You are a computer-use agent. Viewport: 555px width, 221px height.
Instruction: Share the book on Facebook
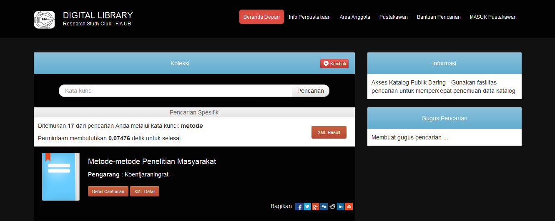pyautogui.click(x=299, y=206)
